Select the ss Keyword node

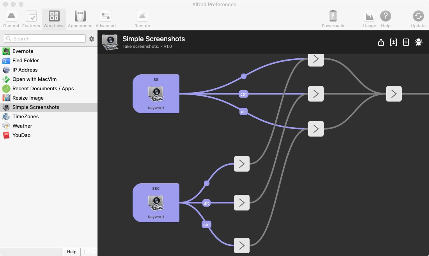(156, 94)
